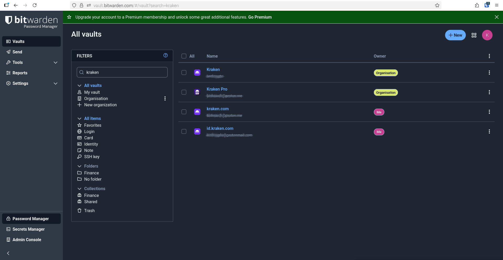Collapse the All items filter section
The height and width of the screenshot is (260, 503).
point(79,119)
